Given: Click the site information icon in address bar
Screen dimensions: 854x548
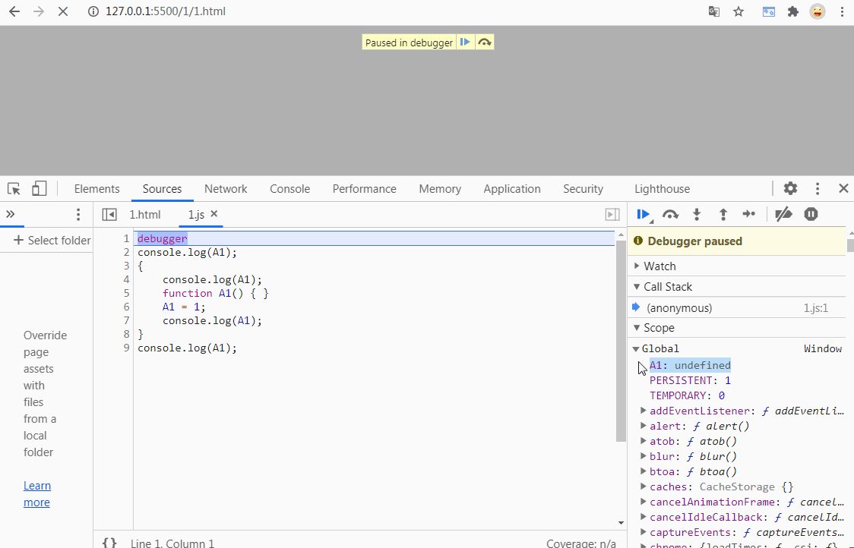Looking at the screenshot, I should pos(93,11).
